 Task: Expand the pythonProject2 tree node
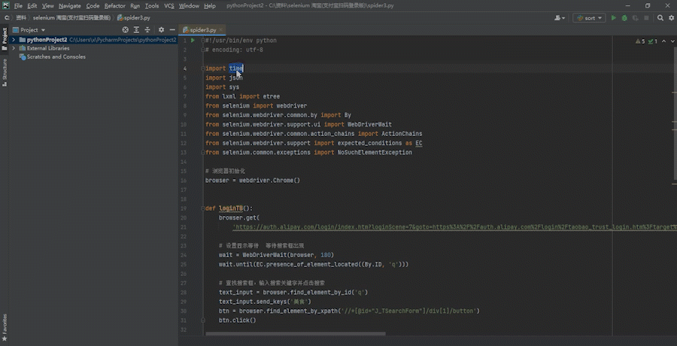click(x=14, y=40)
